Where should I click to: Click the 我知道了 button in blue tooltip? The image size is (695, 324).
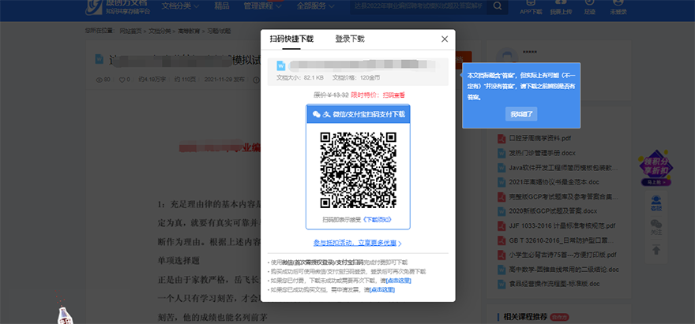coord(521,114)
